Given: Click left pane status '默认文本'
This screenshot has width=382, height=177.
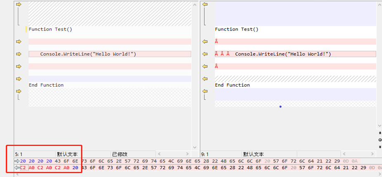Looking at the screenshot, I should tap(67, 154).
